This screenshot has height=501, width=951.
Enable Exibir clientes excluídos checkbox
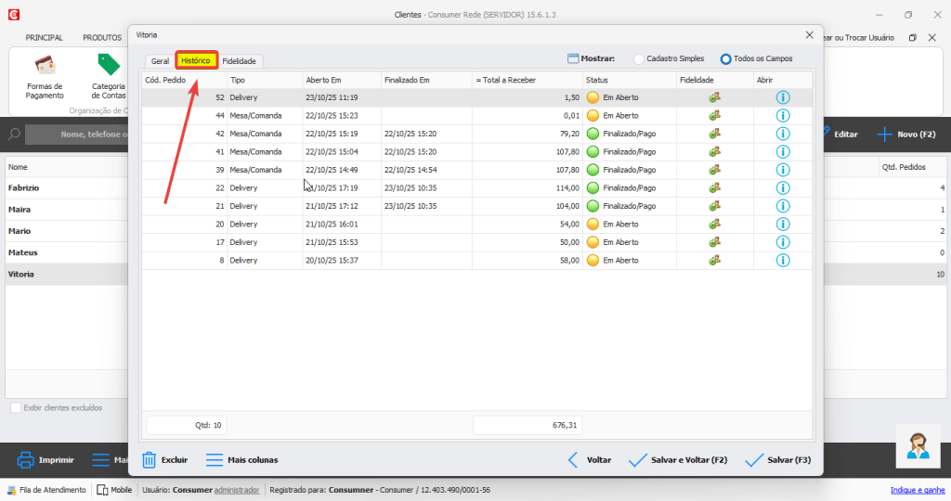[16, 408]
